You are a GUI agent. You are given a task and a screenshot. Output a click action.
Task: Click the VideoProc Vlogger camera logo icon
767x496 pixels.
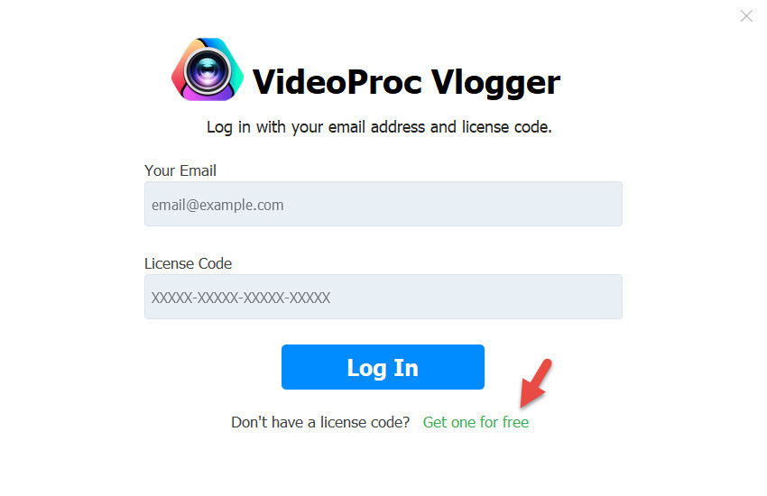click(208, 69)
